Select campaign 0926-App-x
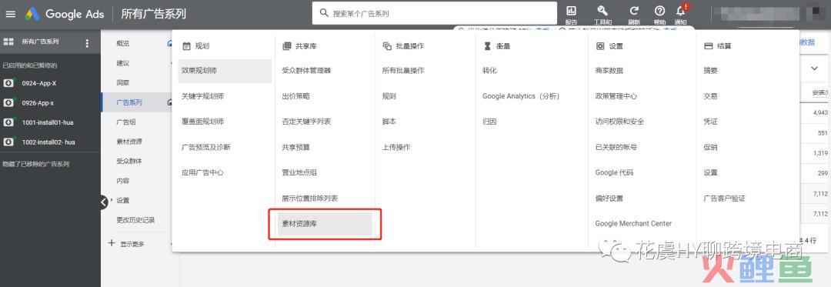 (x=38, y=103)
